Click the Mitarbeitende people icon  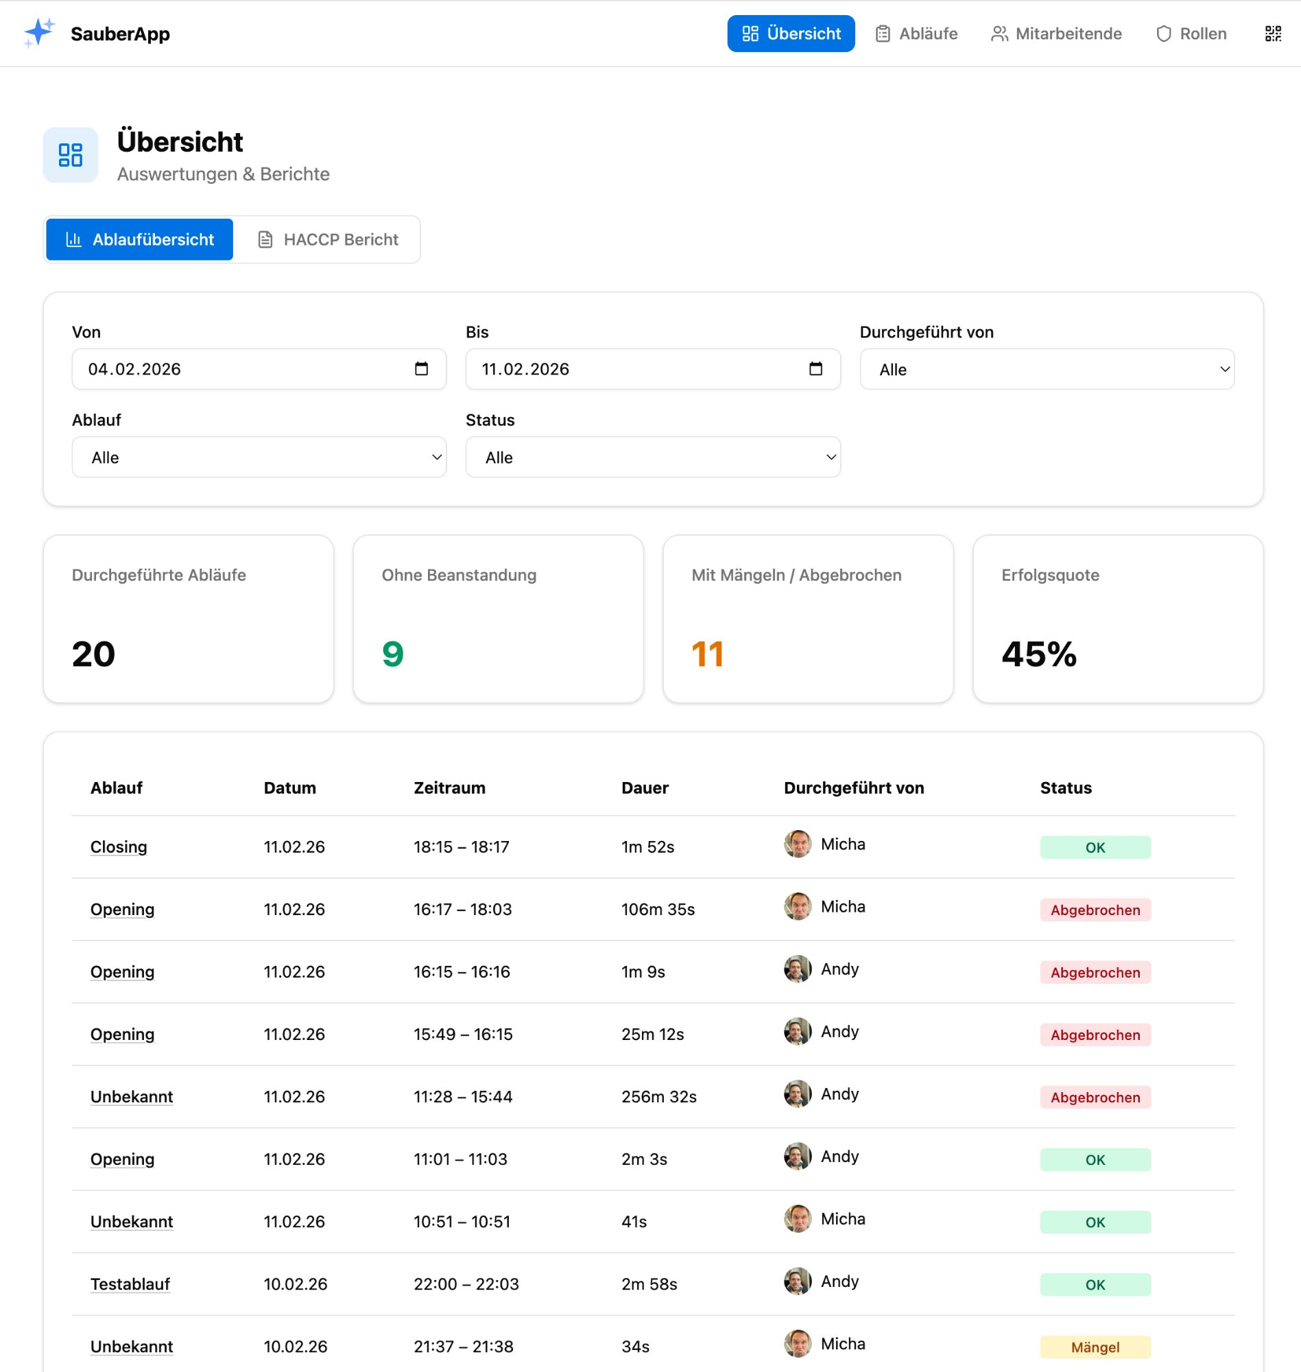click(x=1000, y=33)
